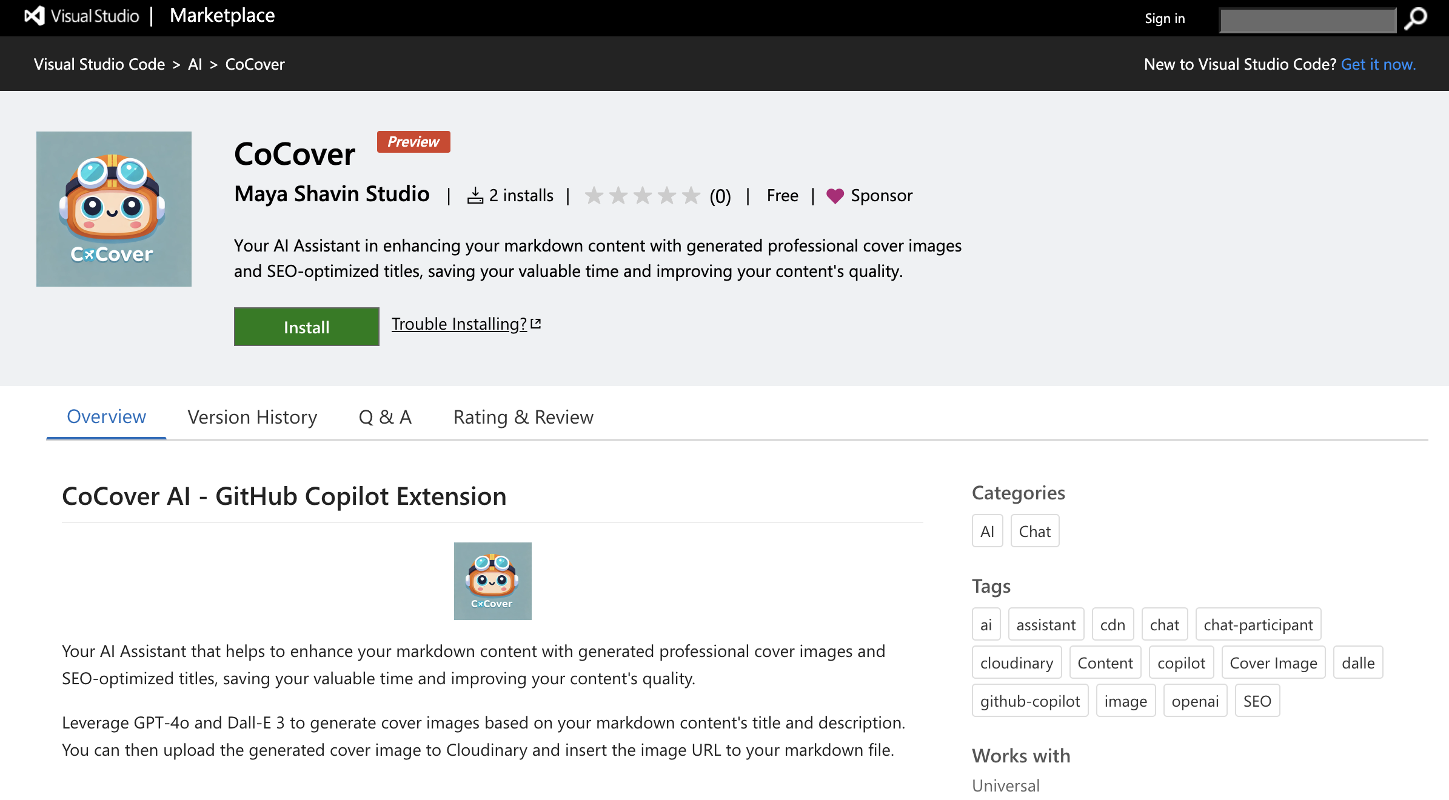Click Sign in
Screen dimensions: 1449x800
[x=1165, y=18]
